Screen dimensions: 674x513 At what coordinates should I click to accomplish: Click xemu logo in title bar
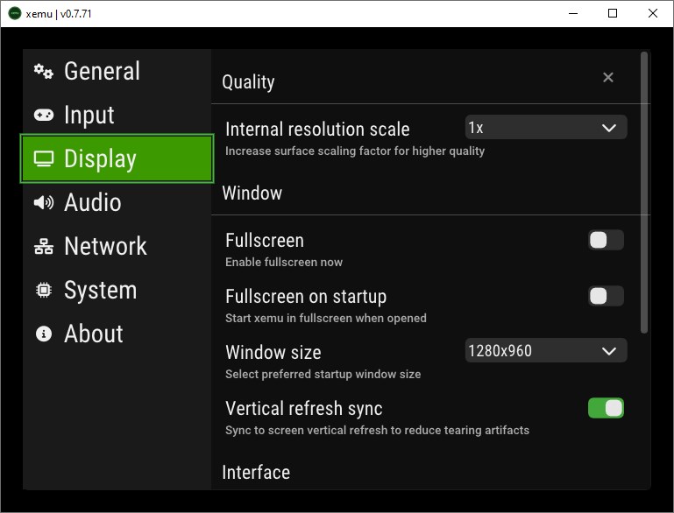tap(15, 13)
